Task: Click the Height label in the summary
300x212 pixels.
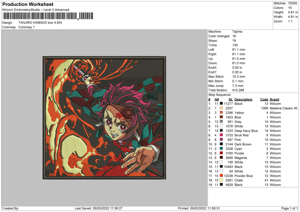Action: pos(279,12)
